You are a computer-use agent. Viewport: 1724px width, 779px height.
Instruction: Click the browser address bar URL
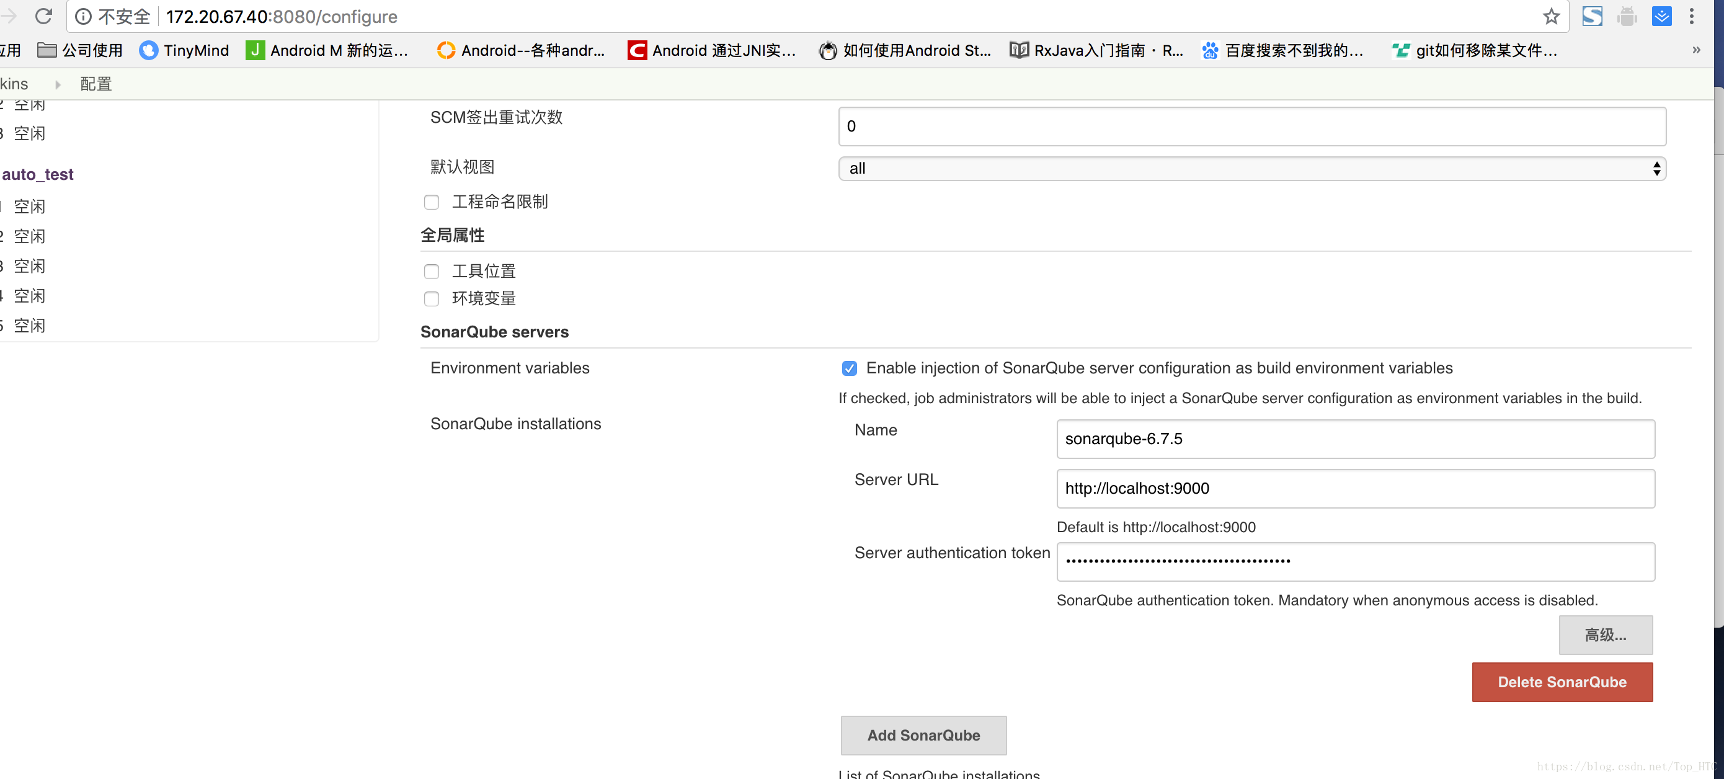(x=281, y=16)
